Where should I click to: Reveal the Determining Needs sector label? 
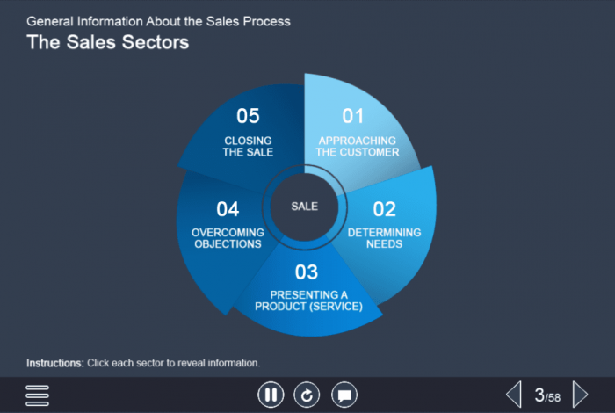[x=384, y=238]
